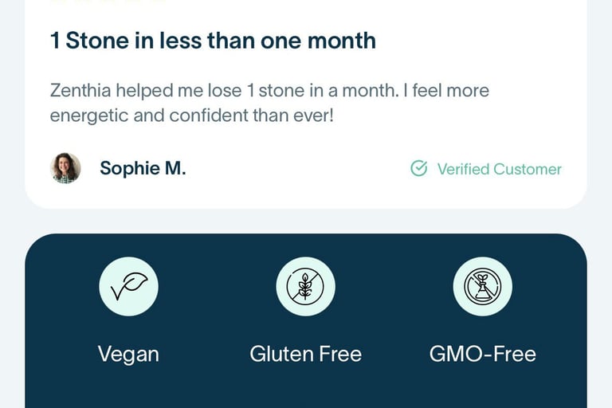Screen dimensions: 612x408
Task: Click the green verified checkmark icon
Action: click(x=419, y=169)
